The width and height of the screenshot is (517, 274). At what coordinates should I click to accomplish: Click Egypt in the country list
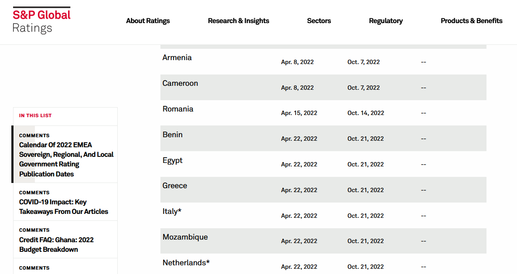tap(173, 160)
